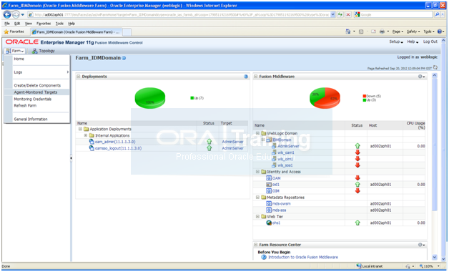Open the browser Favorites menu

click(44, 24)
